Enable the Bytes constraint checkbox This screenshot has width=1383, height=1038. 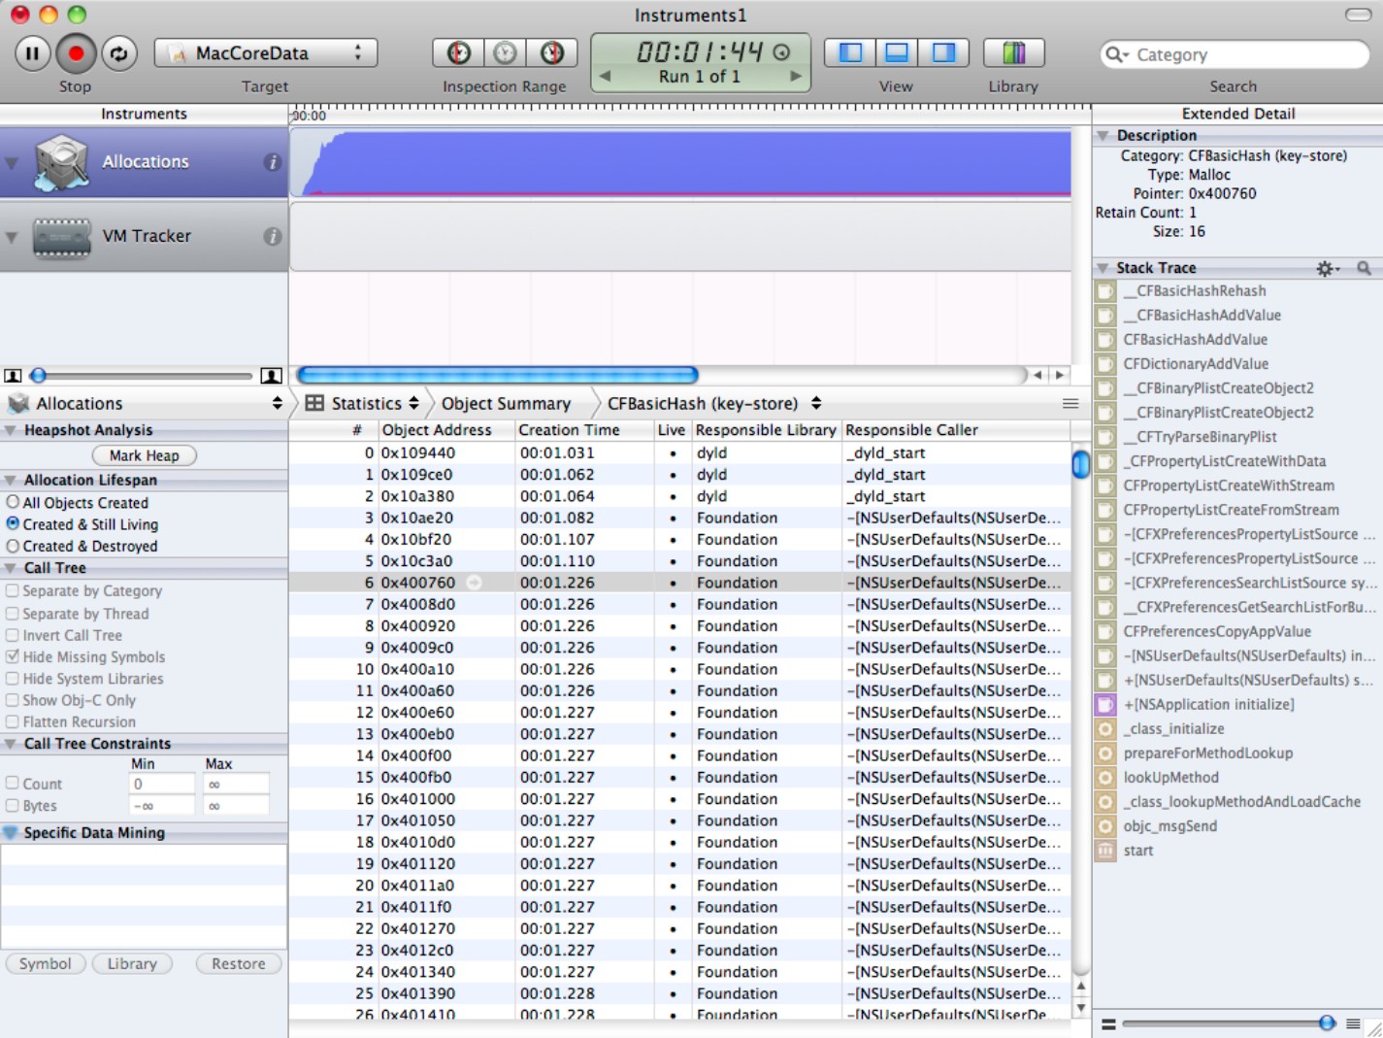tap(13, 805)
